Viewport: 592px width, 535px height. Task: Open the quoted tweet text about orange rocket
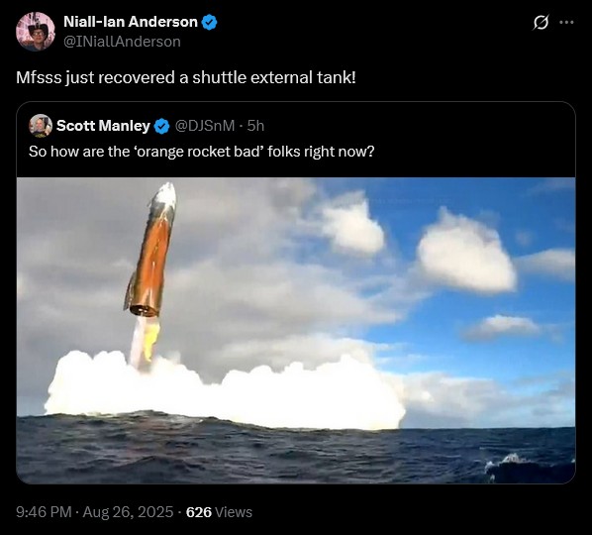tap(201, 152)
